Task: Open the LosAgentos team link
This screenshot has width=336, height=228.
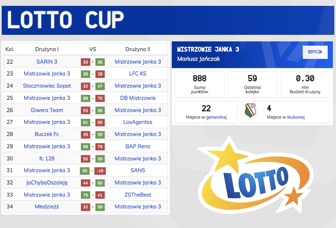Action: coord(138,122)
